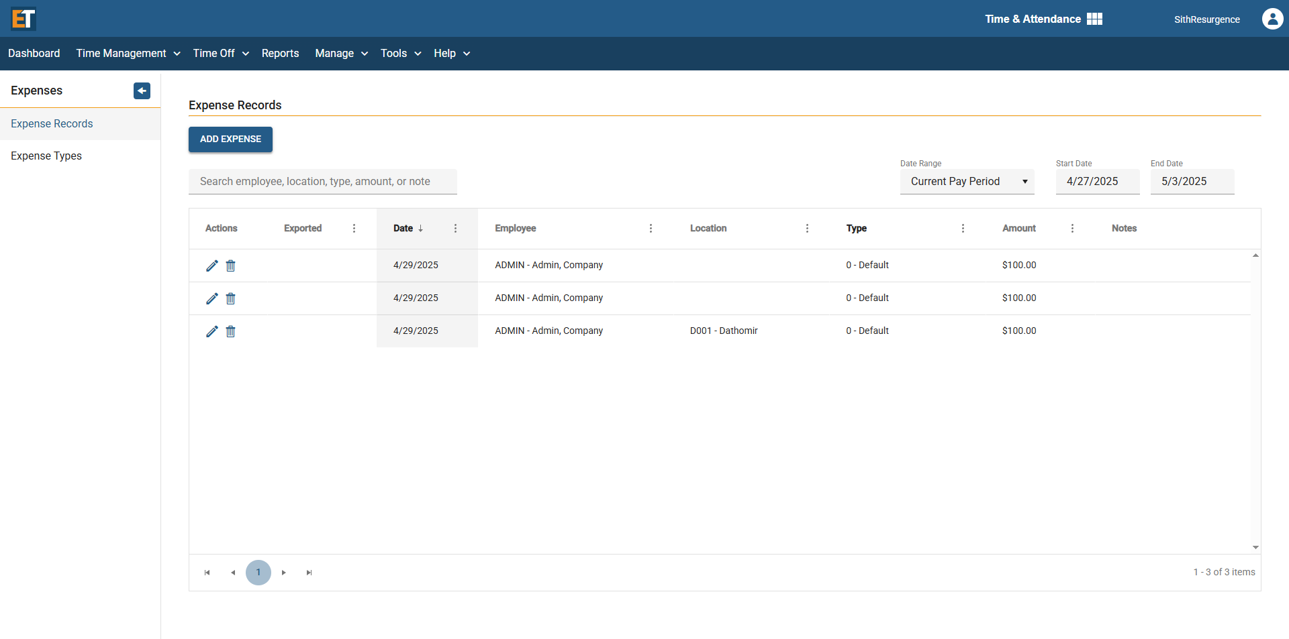Open the Reports menu item
This screenshot has width=1289, height=639.
pyautogui.click(x=280, y=54)
